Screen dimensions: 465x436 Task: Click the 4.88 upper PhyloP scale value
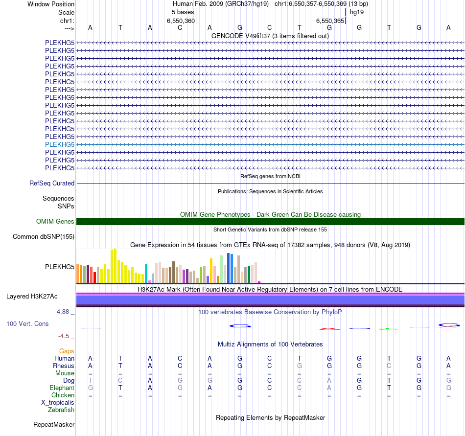[x=63, y=312]
